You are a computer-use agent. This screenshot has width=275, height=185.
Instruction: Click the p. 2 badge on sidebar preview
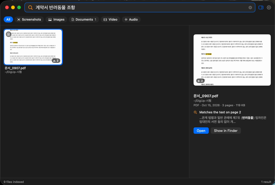coord(200,81)
